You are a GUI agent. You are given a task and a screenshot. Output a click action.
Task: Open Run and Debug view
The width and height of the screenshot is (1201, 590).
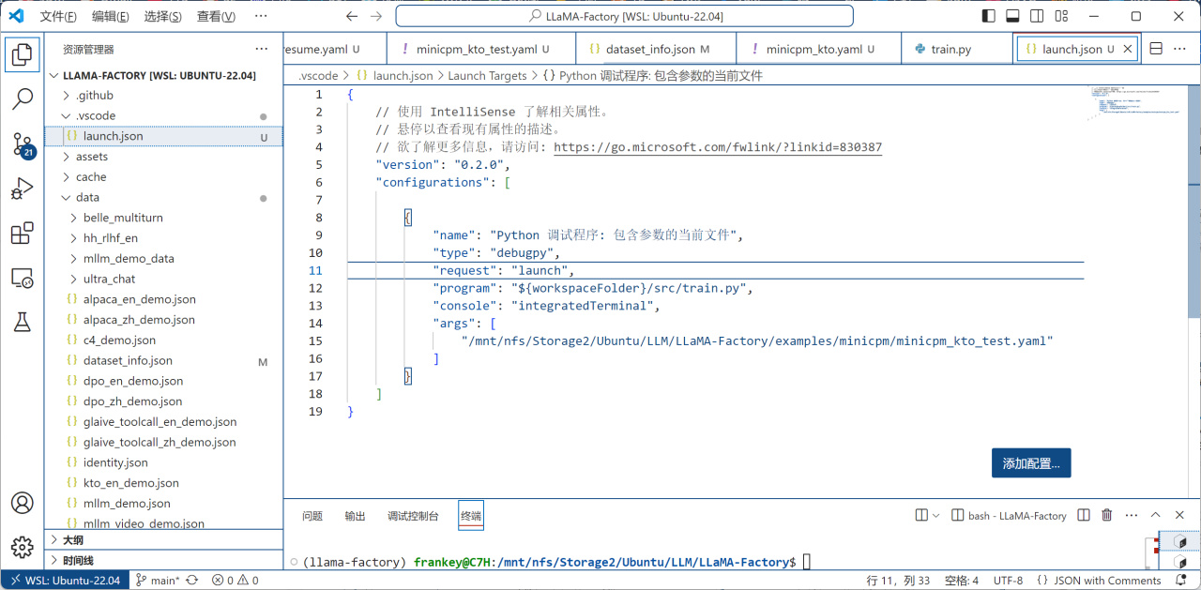click(23, 189)
